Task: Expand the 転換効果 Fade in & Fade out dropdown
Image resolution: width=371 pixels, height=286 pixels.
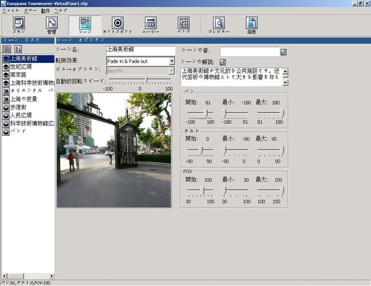Action: coord(172,61)
